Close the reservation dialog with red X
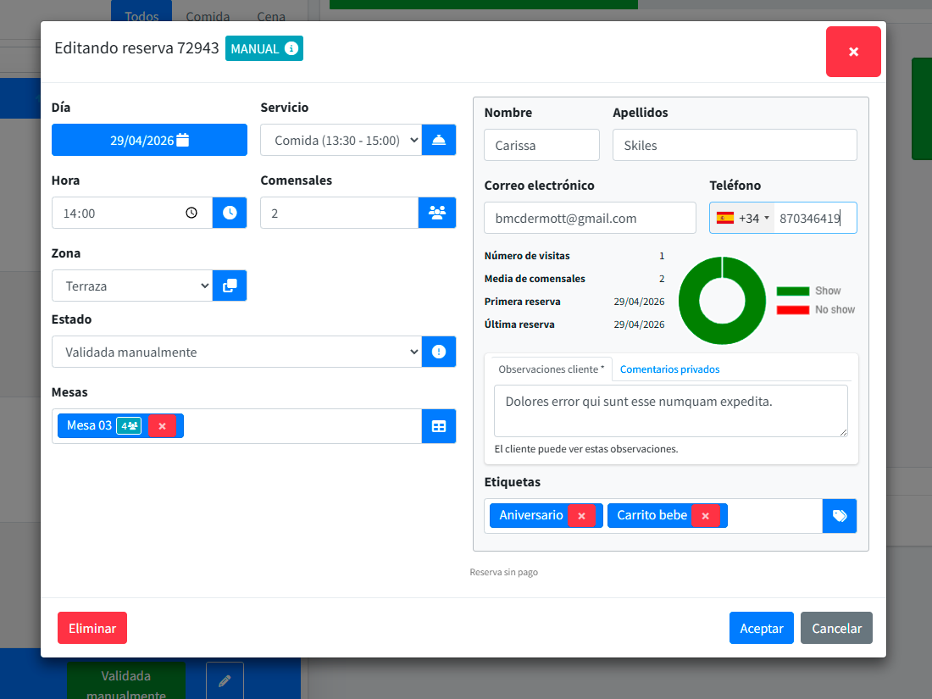Screen dimensions: 932x699 tap(853, 52)
